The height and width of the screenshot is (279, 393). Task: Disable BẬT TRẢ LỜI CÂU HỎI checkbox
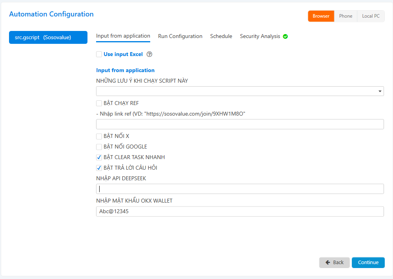[99, 168]
